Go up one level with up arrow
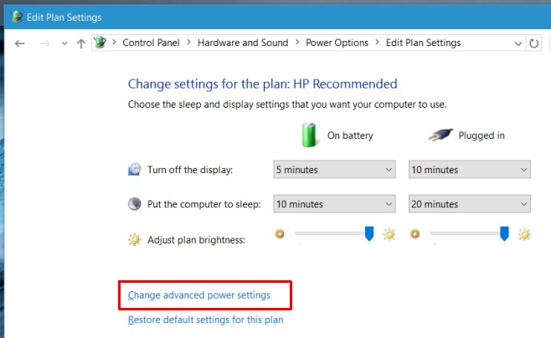This screenshot has height=338, width=551. coord(81,44)
